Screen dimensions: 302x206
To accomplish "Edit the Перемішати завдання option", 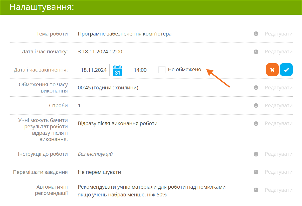I will [x=279, y=172].
